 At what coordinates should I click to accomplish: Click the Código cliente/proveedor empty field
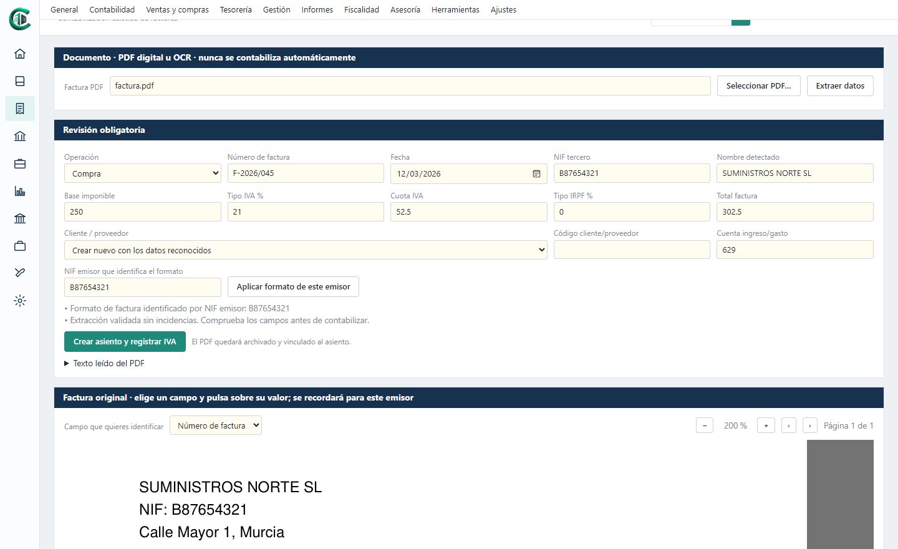click(632, 250)
